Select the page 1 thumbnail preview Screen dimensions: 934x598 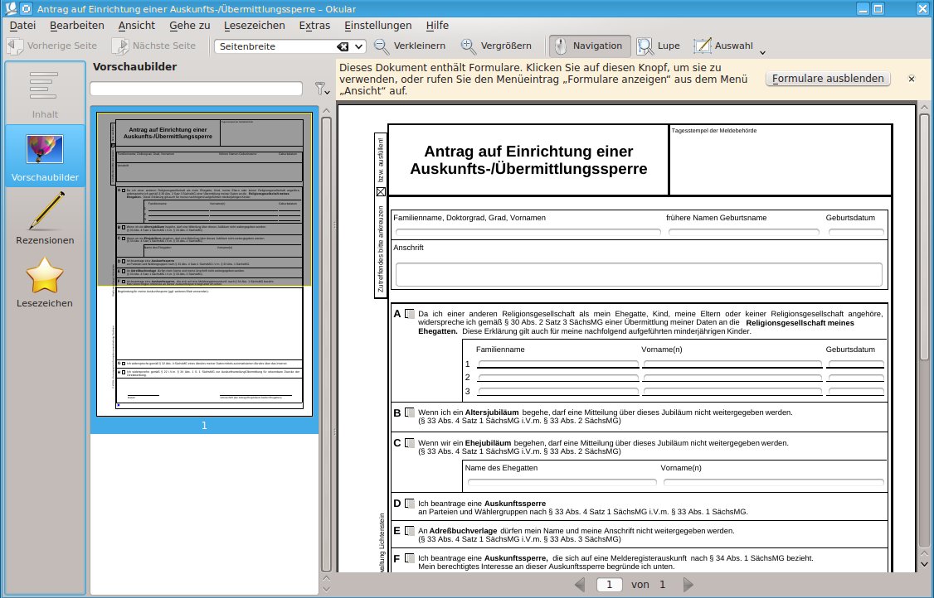click(204, 263)
